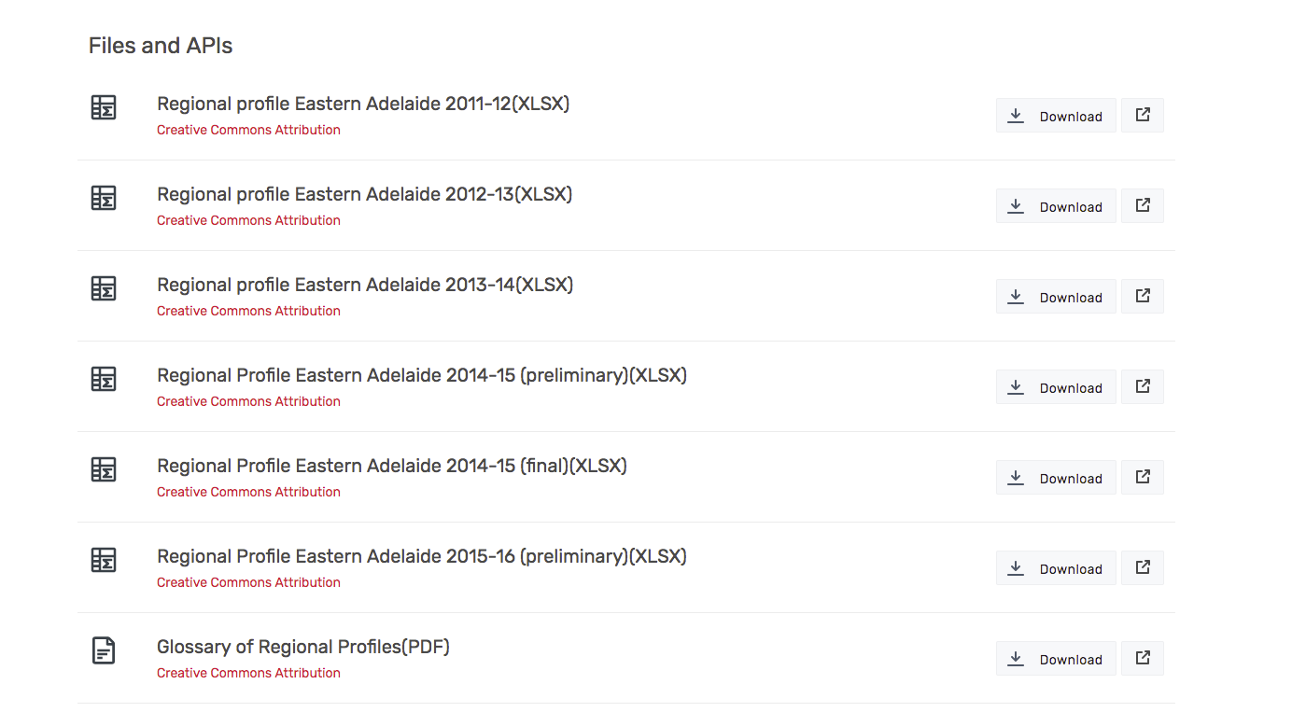1306x726 pixels.
Task: Click Creative Commons Attribution under 2014-15 (preliminary)
Action: pyautogui.click(x=248, y=401)
